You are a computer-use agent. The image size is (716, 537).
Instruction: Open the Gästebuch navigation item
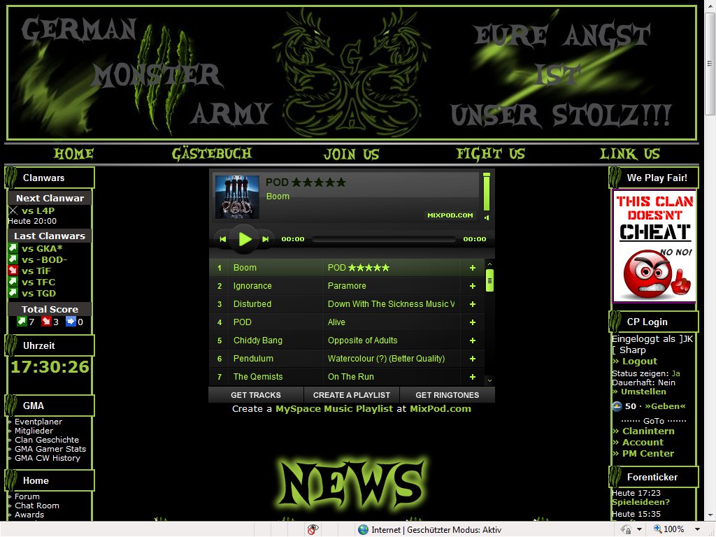[212, 154]
